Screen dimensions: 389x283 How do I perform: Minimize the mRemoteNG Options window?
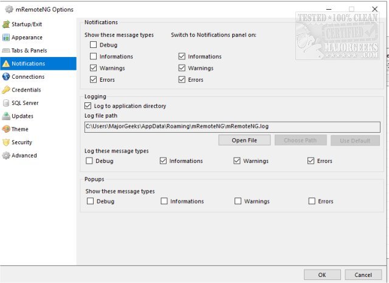(329, 9)
